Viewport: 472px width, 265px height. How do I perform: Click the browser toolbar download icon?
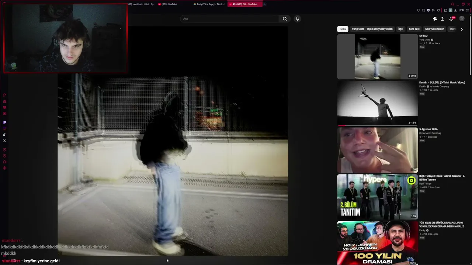click(455, 10)
